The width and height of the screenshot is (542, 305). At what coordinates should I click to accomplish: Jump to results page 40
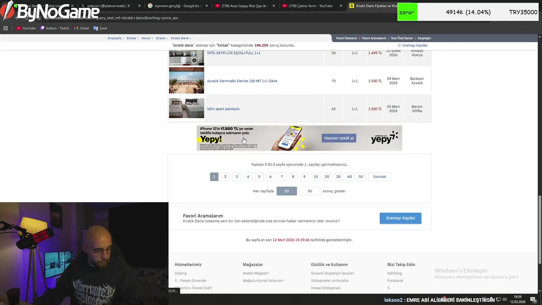[x=350, y=177]
